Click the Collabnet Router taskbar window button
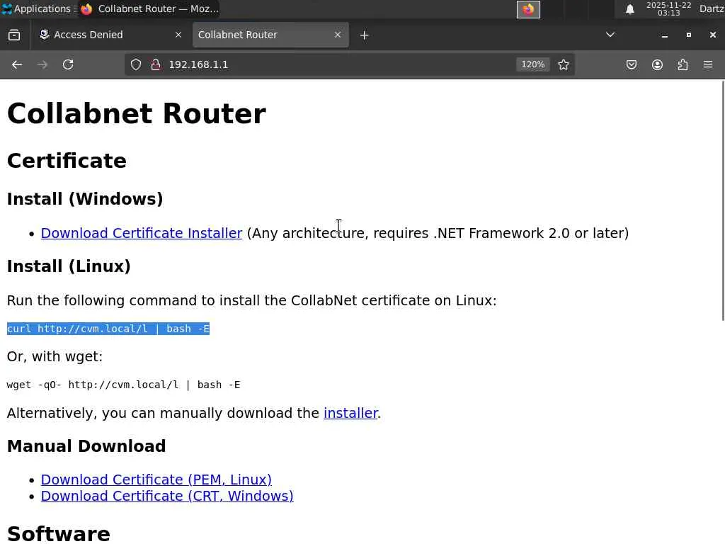Viewport: 725px width, 544px height. tap(149, 8)
